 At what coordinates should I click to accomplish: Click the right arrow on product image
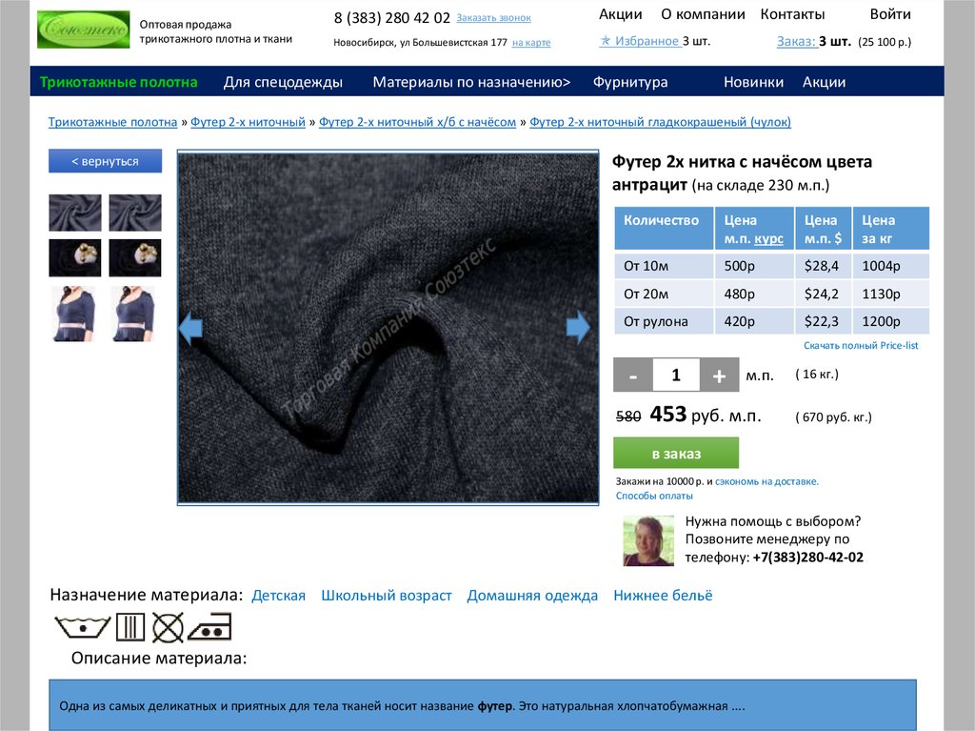[x=578, y=328]
